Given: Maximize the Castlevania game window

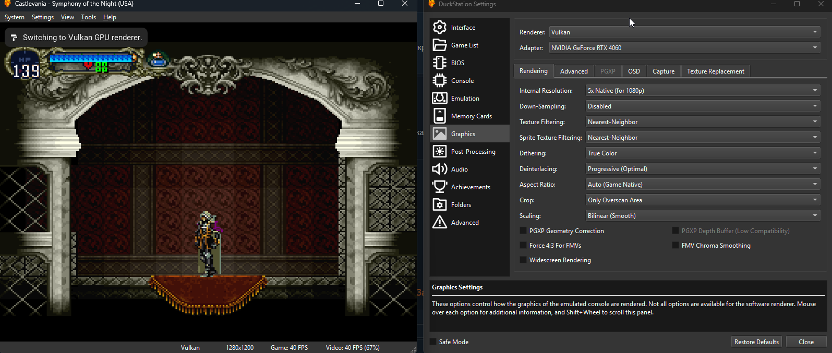Looking at the screenshot, I should click(x=381, y=4).
